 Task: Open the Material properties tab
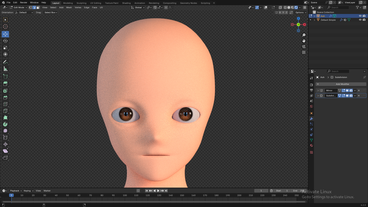pyautogui.click(x=312, y=145)
